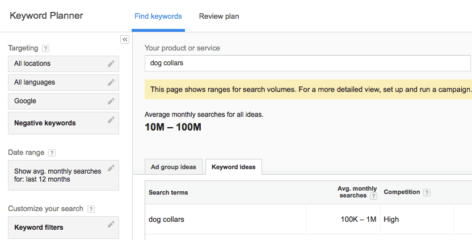Click the question mark beside Competition
472x240 pixels.
coord(427,192)
